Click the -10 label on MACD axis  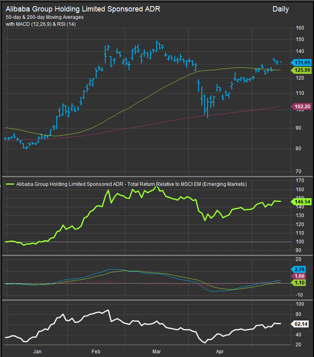pyautogui.click(x=299, y=295)
